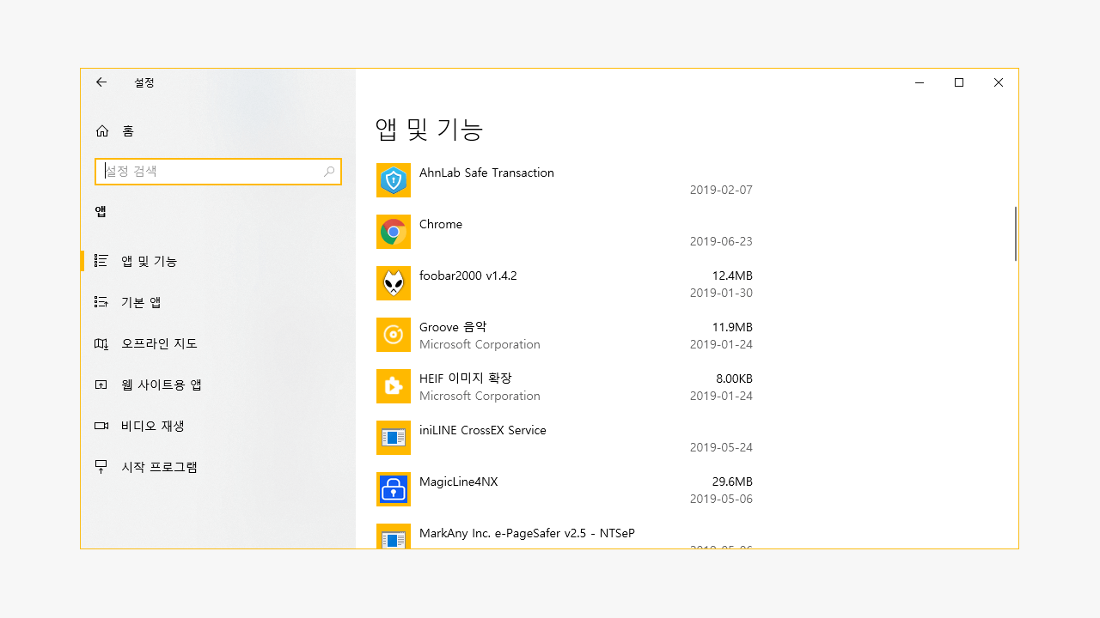Open the 웹 사이트용 앱 page
The image size is (1100, 618).
click(x=218, y=385)
